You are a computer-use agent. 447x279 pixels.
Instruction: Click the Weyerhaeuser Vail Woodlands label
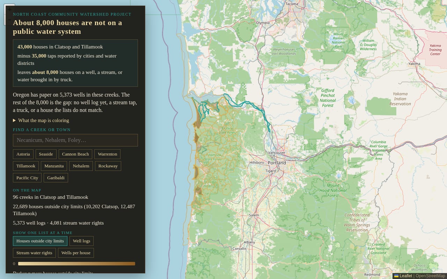(284, 52)
